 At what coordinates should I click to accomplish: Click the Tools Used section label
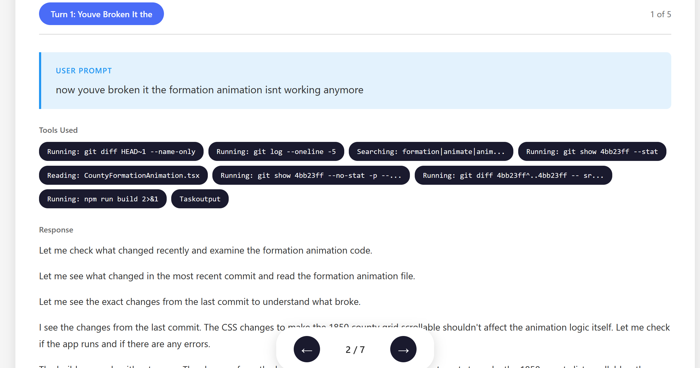pyautogui.click(x=58, y=130)
